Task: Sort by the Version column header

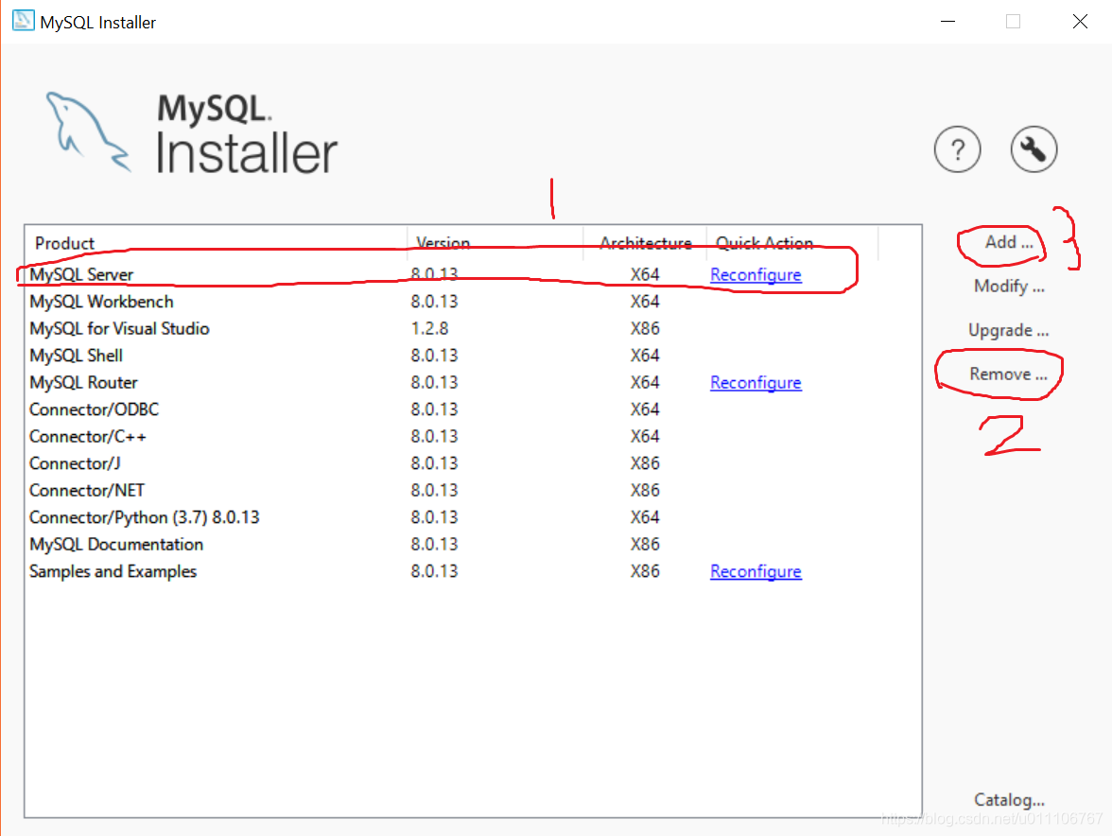Action: tap(495, 243)
